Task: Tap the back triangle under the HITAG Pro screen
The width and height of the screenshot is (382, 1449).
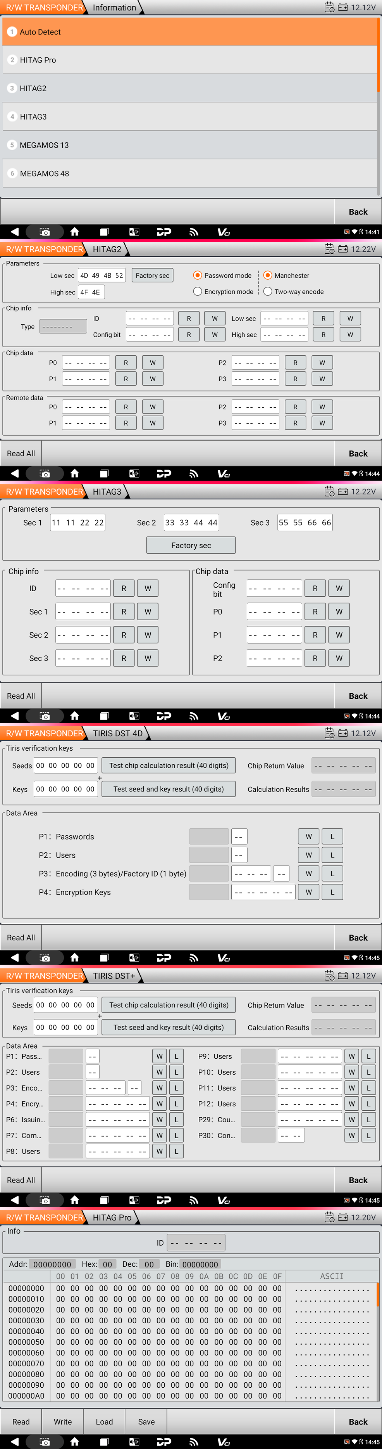Action: coord(15,1442)
